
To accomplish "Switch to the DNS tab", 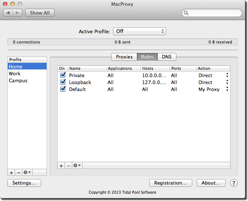I will coord(167,57).
